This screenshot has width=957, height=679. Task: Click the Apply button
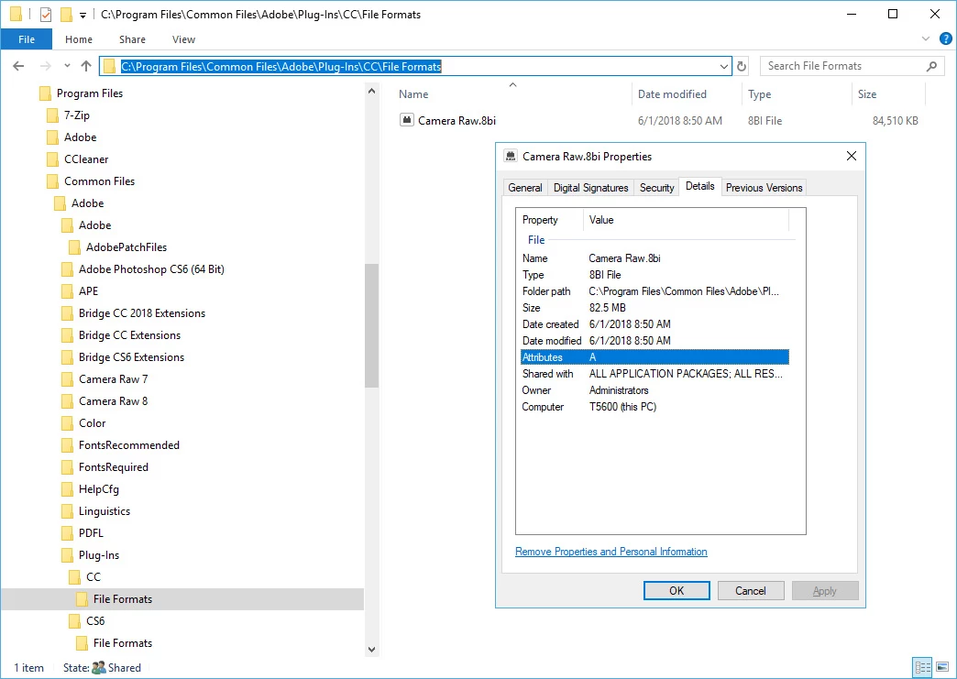pos(825,590)
